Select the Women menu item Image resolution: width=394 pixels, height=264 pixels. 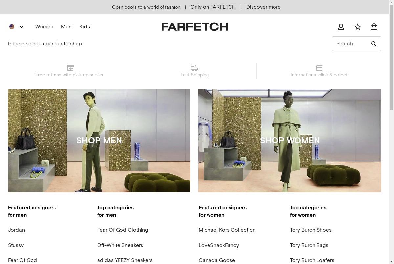44,27
